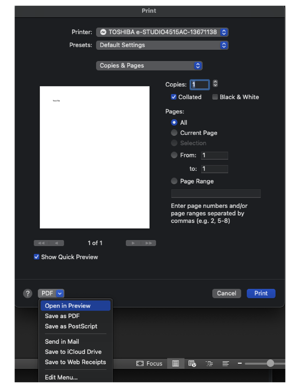The image size is (300, 388).
Task: Click the page preview thumbnail
Action: point(95,157)
